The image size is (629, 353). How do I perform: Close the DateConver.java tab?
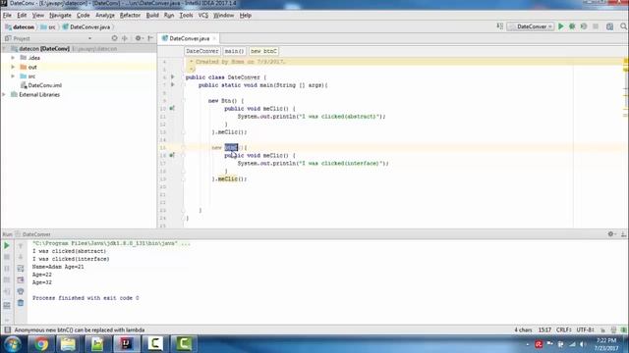(x=214, y=38)
